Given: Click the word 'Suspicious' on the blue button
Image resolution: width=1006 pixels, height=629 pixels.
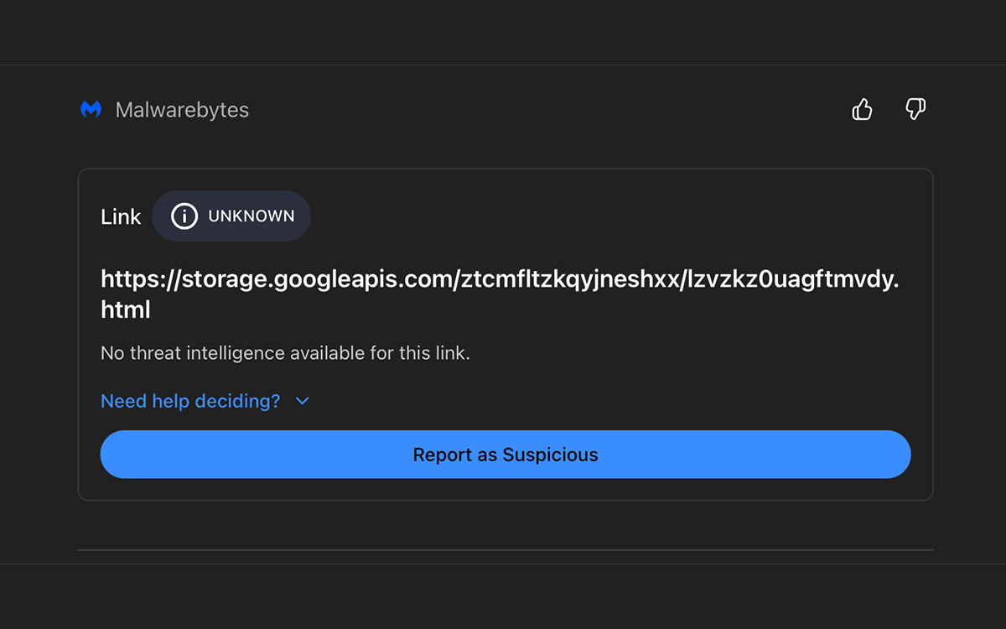Looking at the screenshot, I should (550, 455).
